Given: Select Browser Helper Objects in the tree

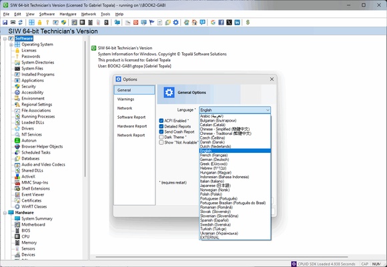Looking at the screenshot, I should pyautogui.click(x=42, y=146).
